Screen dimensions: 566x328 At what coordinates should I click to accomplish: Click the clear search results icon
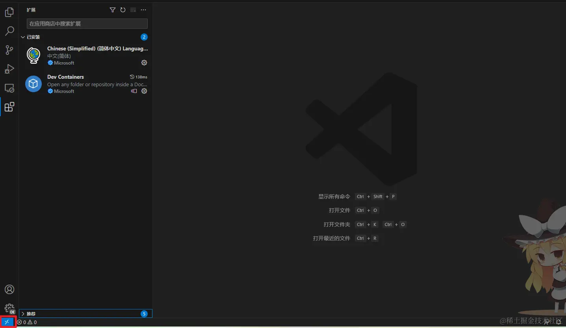(133, 10)
